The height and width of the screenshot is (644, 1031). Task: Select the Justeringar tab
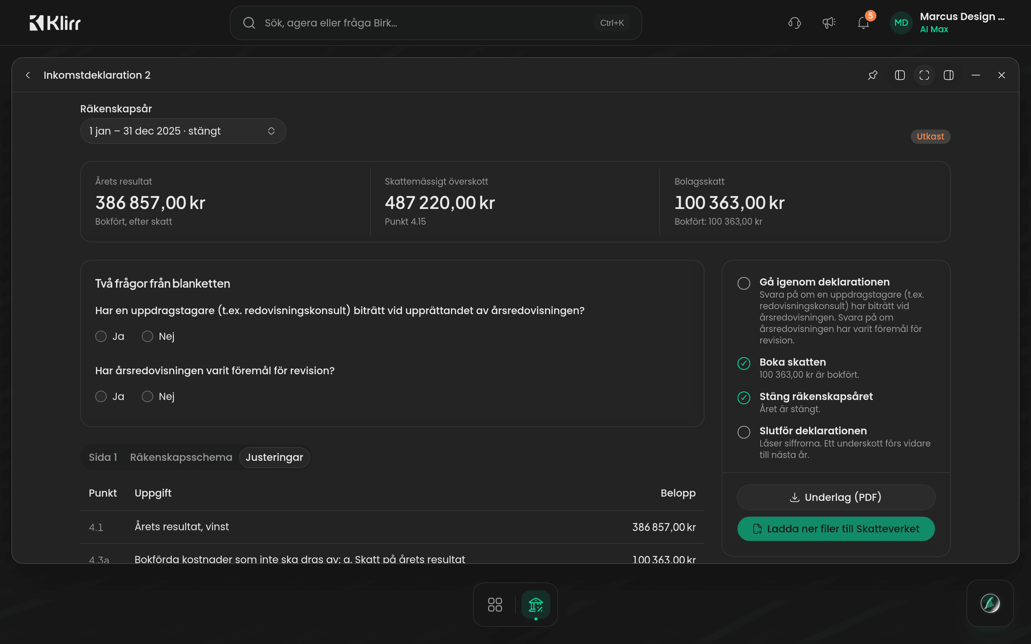pyautogui.click(x=274, y=458)
